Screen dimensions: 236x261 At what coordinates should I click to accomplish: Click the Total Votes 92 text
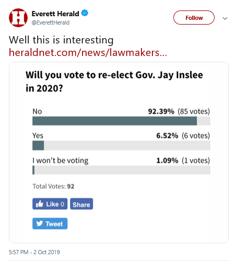click(x=53, y=186)
